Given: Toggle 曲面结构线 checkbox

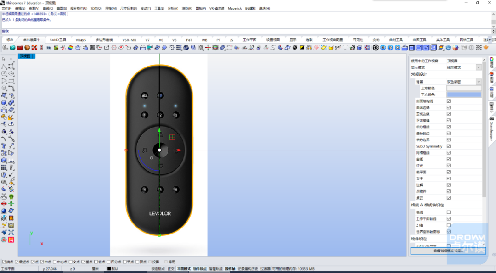Looking at the screenshot, I should [449, 101].
